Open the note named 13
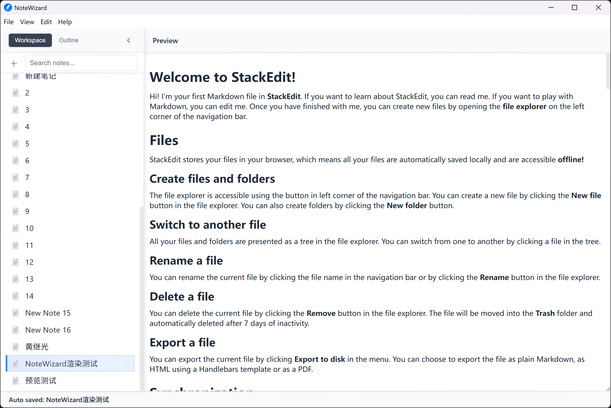 (70, 279)
